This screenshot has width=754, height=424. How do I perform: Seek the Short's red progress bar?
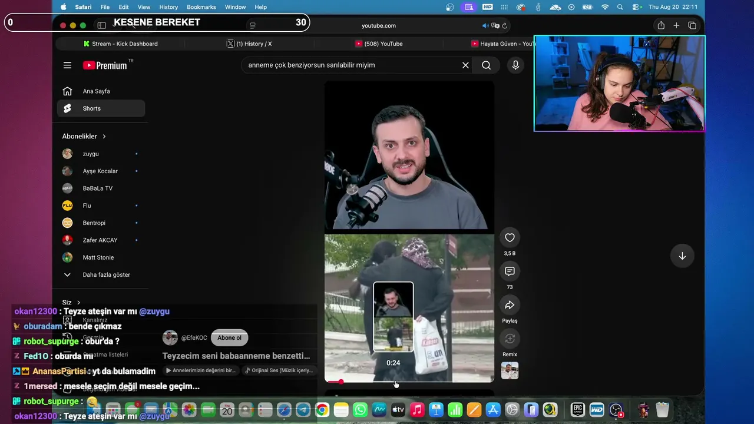pos(409,382)
